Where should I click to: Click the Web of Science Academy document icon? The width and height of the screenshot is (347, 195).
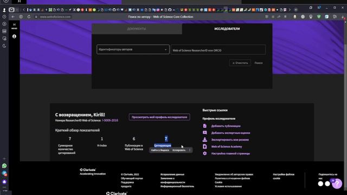point(205,146)
